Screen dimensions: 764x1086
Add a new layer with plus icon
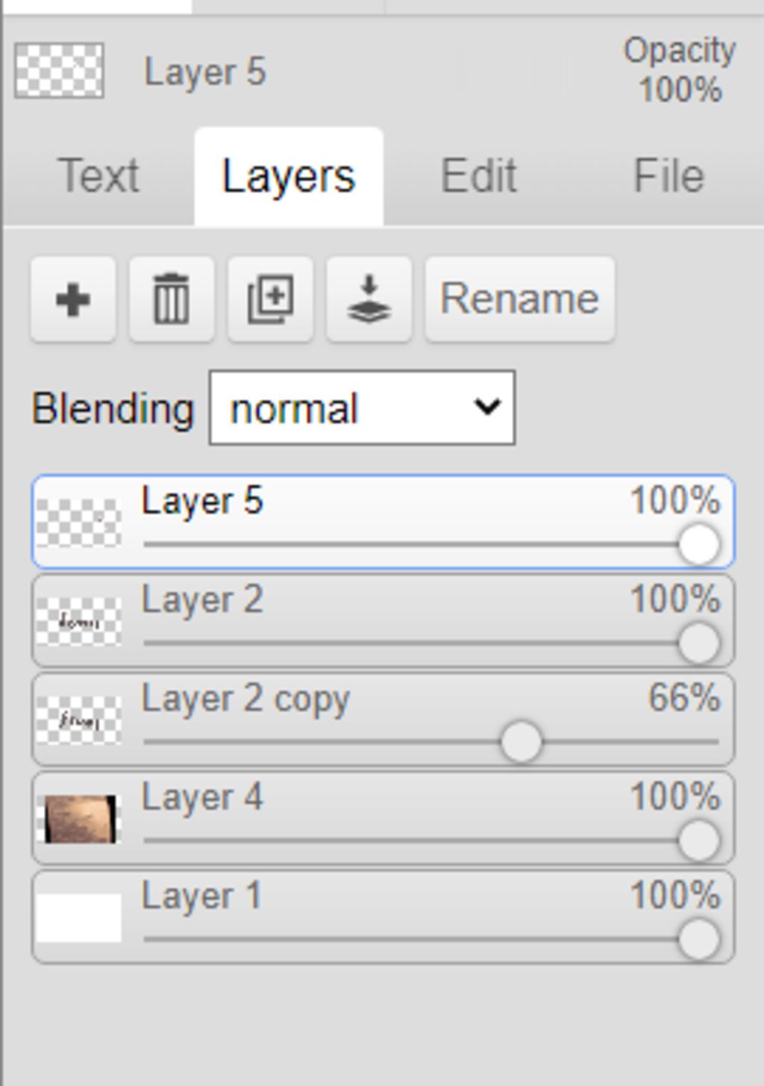(x=73, y=299)
